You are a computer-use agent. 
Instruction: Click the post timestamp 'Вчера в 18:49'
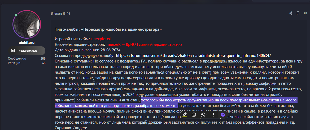(x=60, y=13)
